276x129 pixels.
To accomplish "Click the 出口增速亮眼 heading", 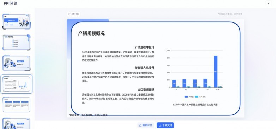I will [x=146, y=90].
